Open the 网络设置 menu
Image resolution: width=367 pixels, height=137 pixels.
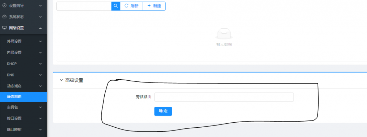[x=23, y=28]
